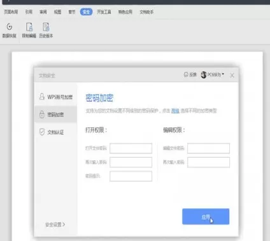Click the shield icon beside 文档认证
This screenshot has height=241, width=270.
pos(42,132)
